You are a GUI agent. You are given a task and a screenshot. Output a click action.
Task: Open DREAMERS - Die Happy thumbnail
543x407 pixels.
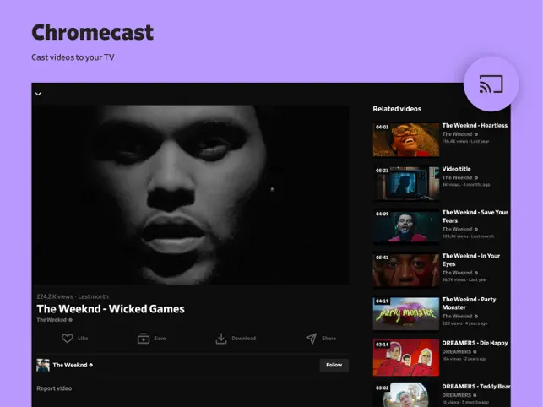[x=406, y=357]
